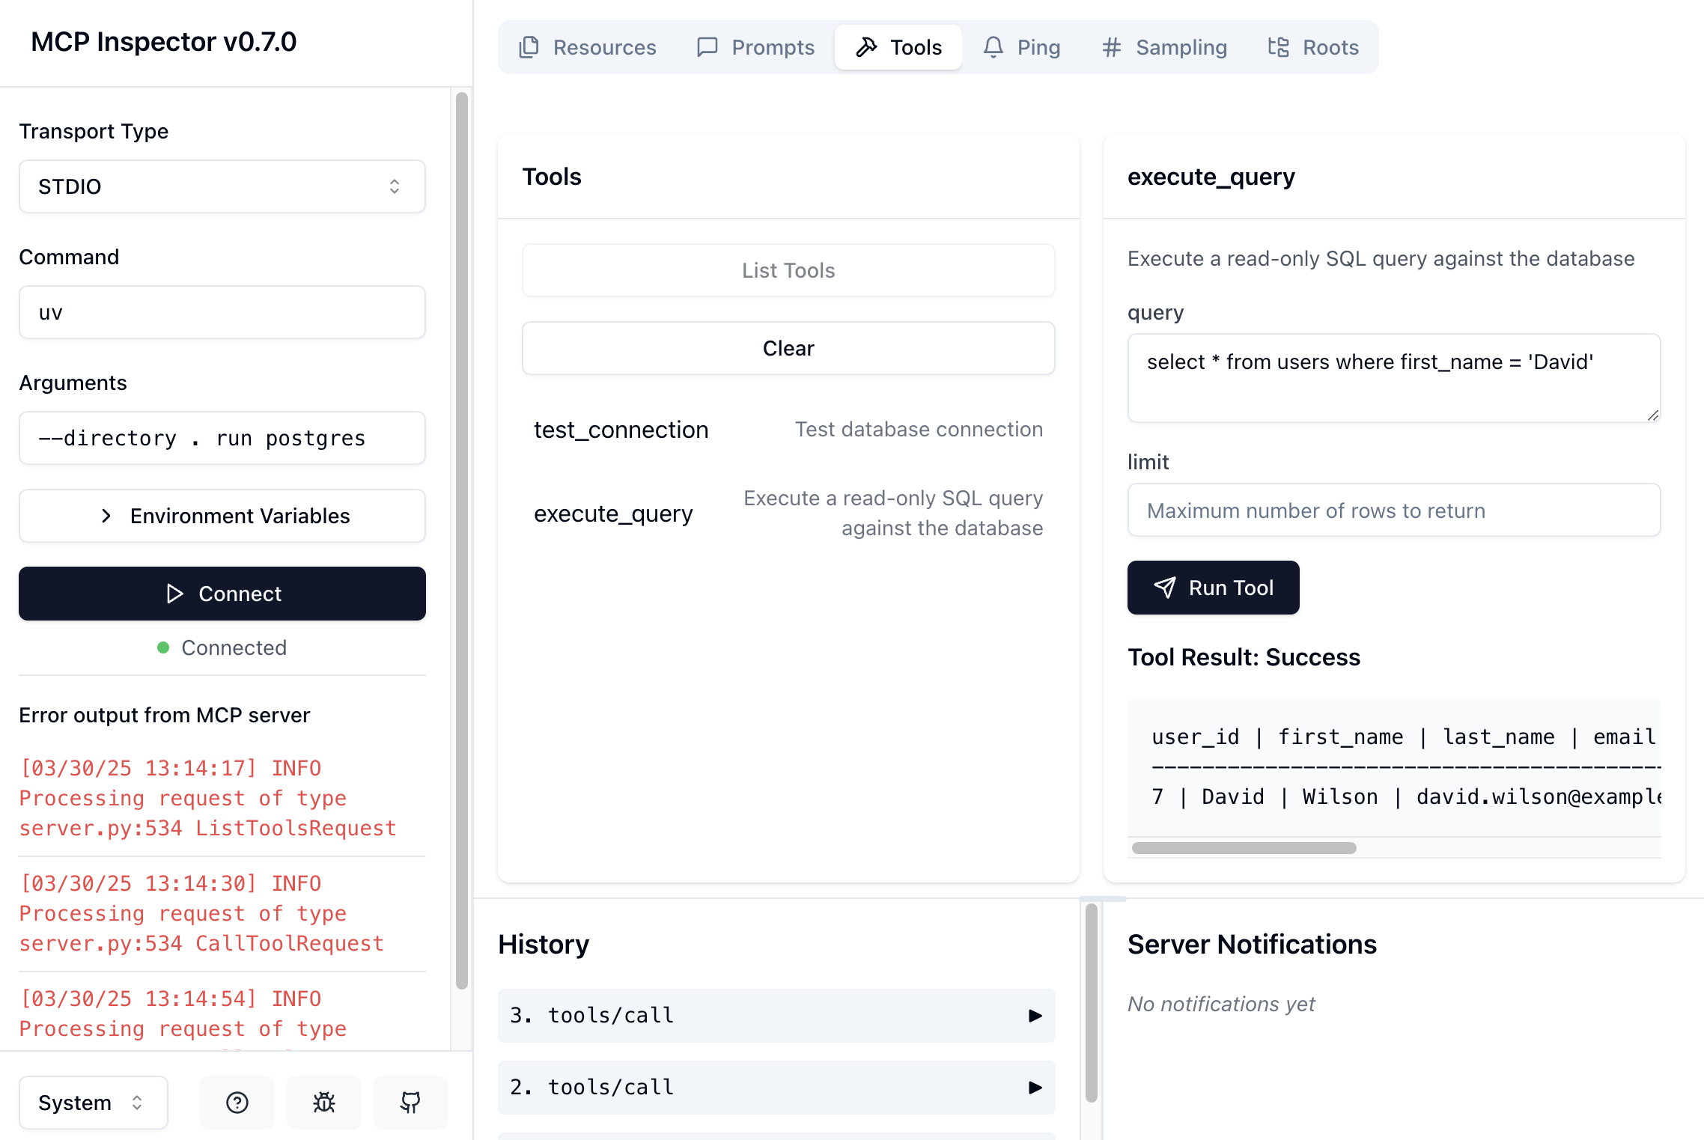Click the Arguments input field

(x=222, y=438)
